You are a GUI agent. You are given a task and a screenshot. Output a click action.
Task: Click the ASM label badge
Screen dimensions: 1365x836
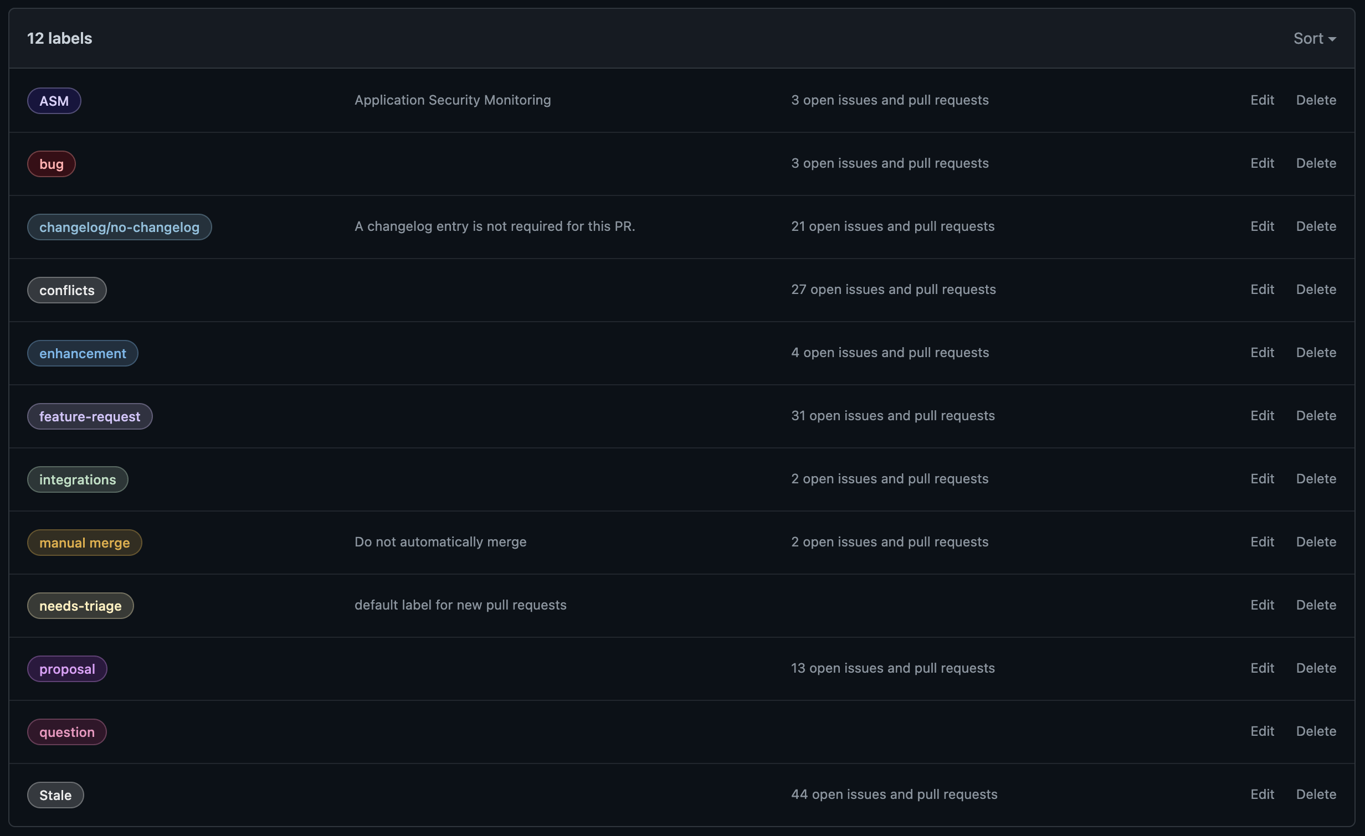54,101
